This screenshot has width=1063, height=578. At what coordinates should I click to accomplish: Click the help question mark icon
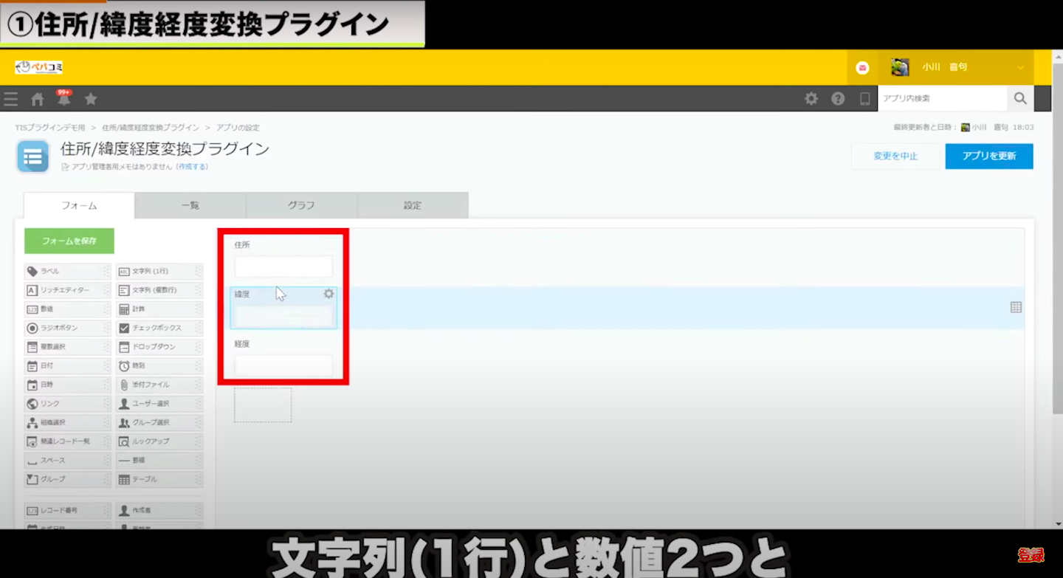pyautogui.click(x=838, y=99)
